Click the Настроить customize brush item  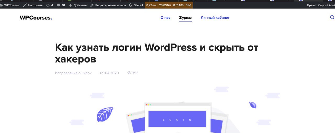[33, 5]
